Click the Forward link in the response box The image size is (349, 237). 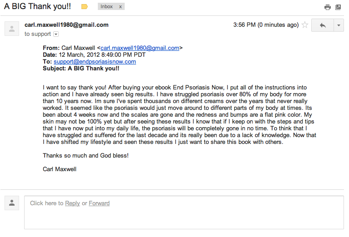(x=99, y=203)
